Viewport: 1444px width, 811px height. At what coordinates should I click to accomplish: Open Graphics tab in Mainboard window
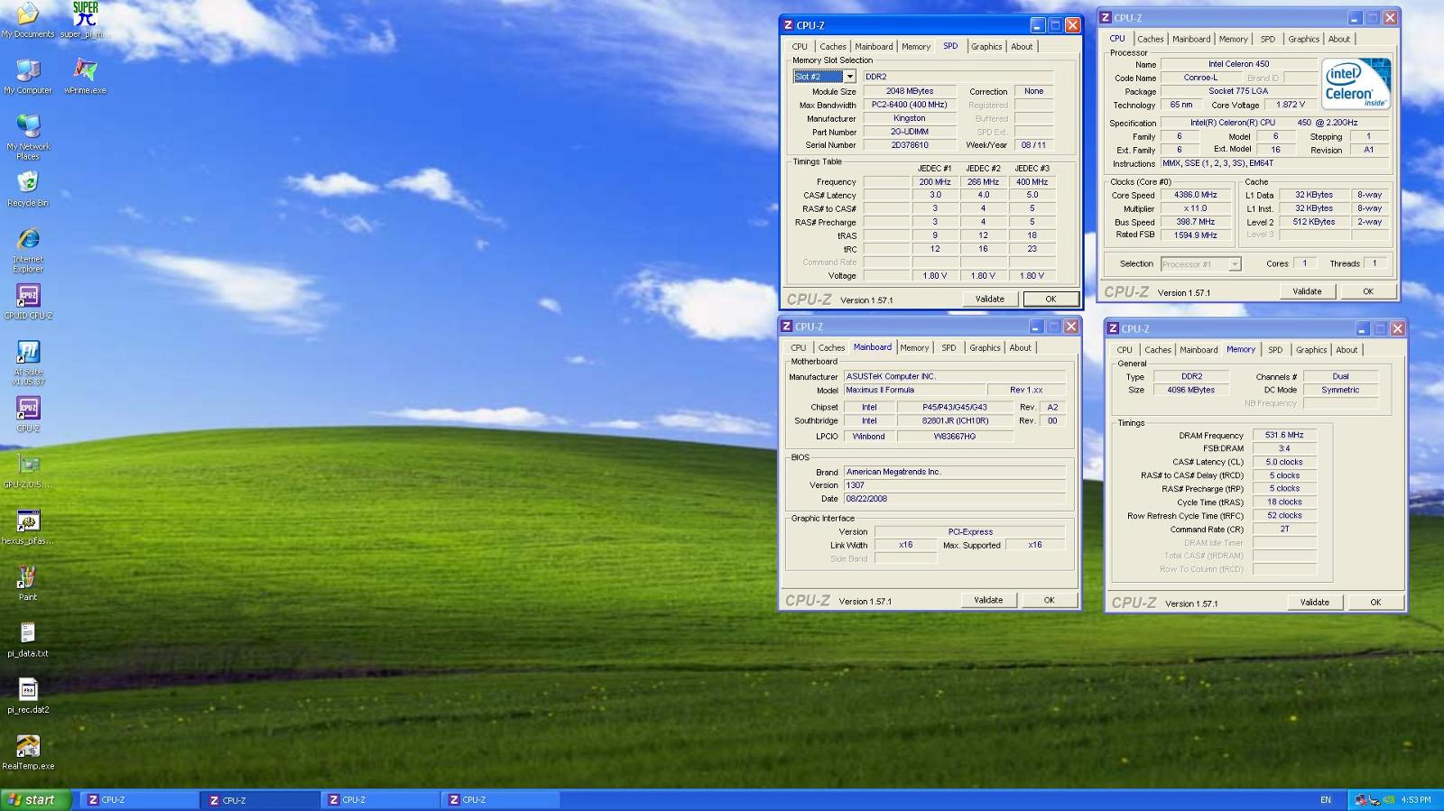point(985,348)
